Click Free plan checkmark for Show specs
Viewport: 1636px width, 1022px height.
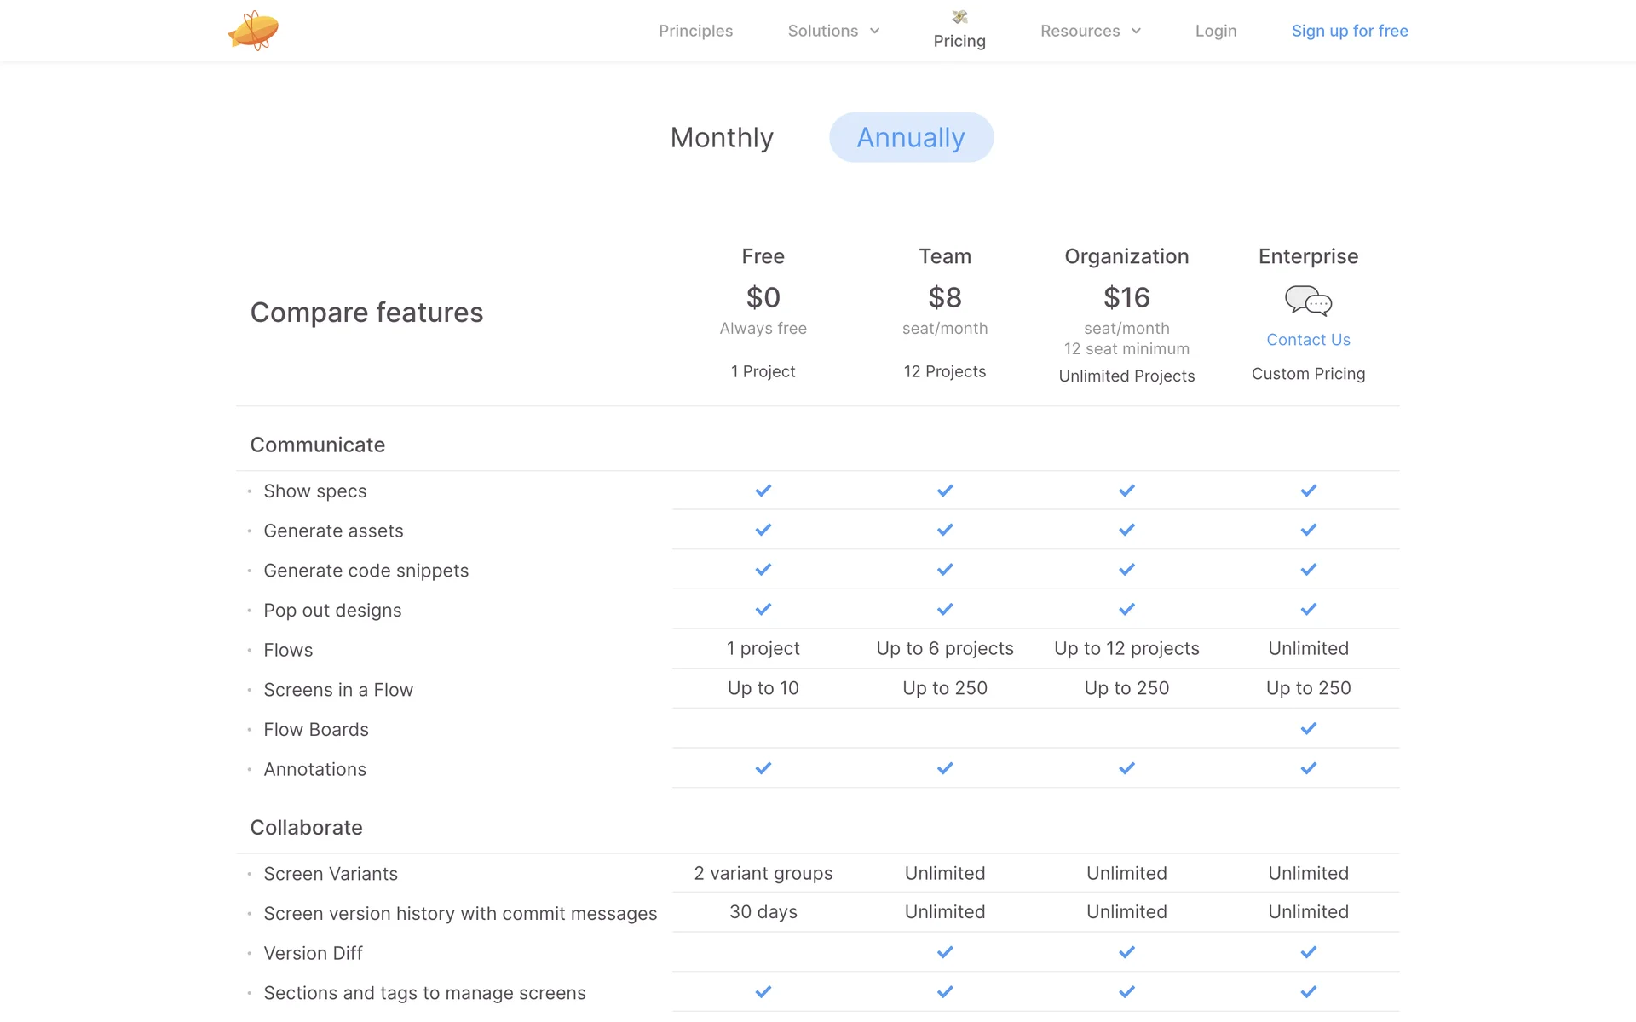click(x=763, y=491)
